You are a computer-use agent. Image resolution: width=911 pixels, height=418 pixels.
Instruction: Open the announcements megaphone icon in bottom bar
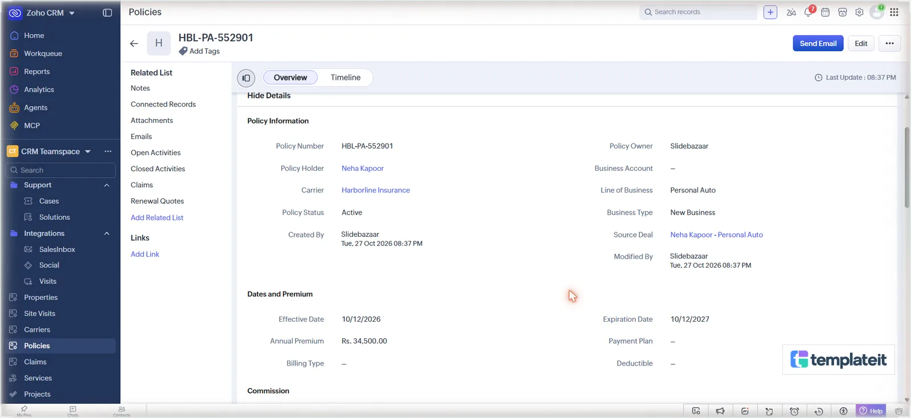[x=720, y=411]
